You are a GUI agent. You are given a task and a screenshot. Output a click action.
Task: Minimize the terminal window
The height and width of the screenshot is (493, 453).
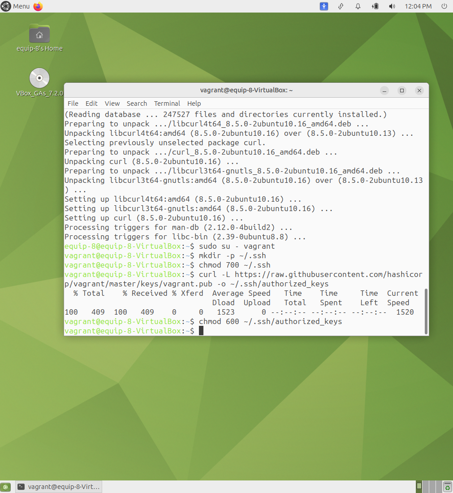(384, 91)
